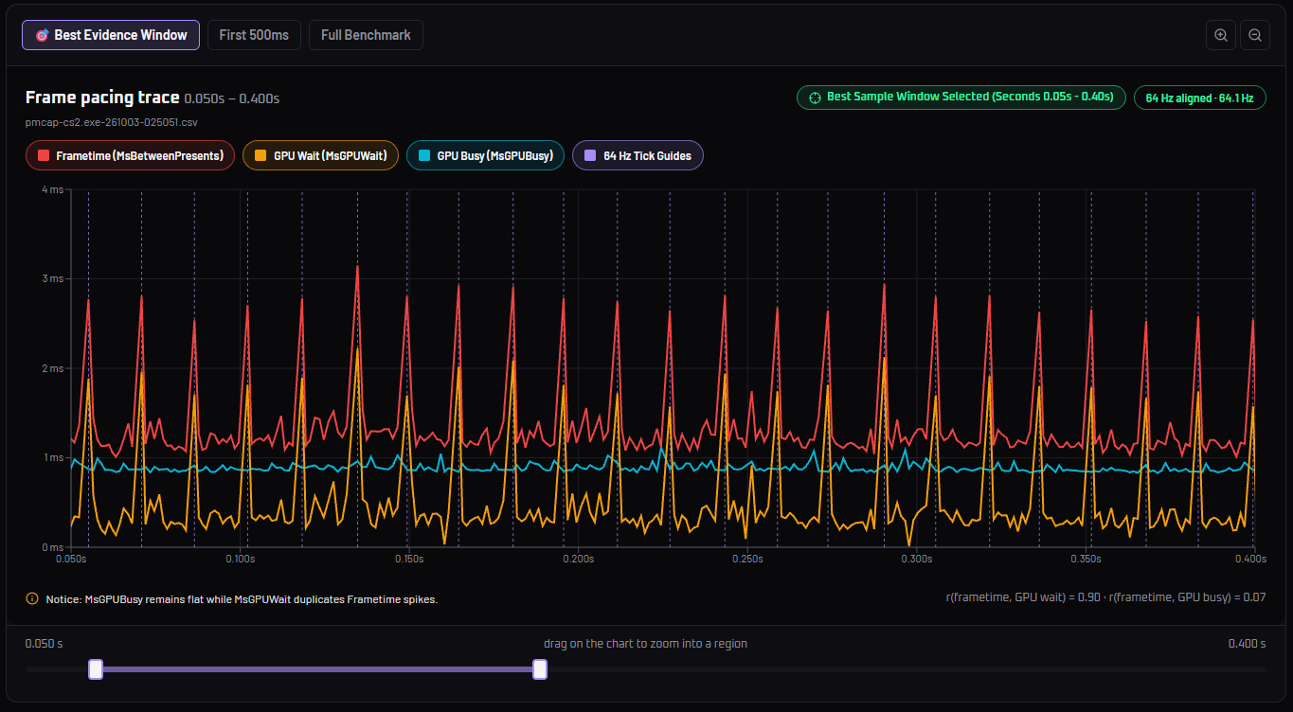
Task: Click the hint 'drag on the chart to zoom'
Action: pos(645,644)
